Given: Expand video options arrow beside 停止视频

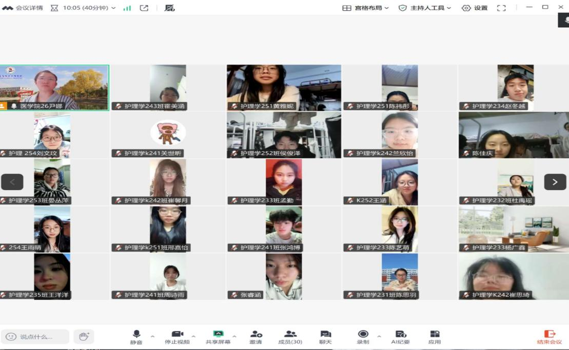Looking at the screenshot, I should click(x=193, y=336).
